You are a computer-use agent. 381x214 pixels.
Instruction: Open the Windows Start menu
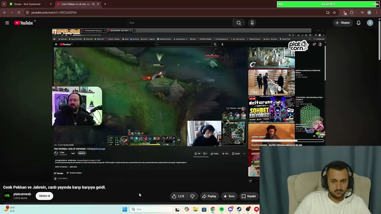125,209
